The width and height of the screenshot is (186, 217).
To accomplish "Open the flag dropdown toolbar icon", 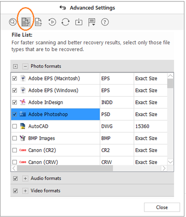I will (92, 22).
